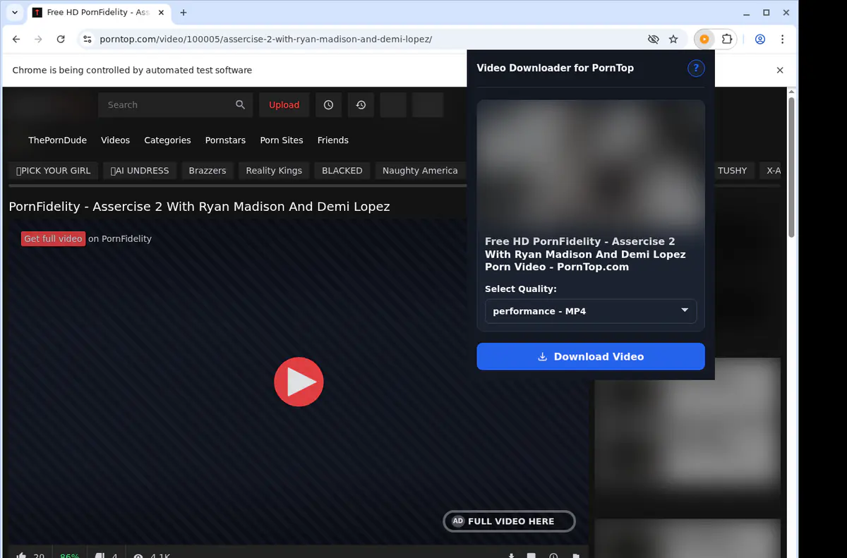Image resolution: width=847 pixels, height=558 pixels.
Task: Open a new browser tab
Action: 184,13
